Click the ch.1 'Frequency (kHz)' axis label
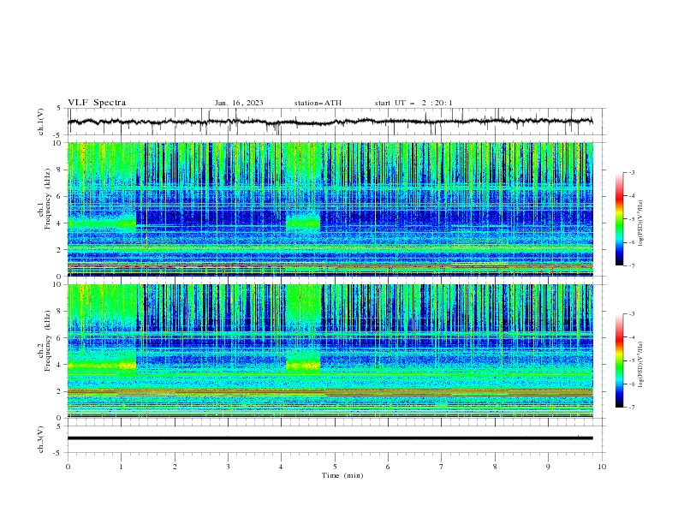The width and height of the screenshot is (678, 524). coord(47,199)
